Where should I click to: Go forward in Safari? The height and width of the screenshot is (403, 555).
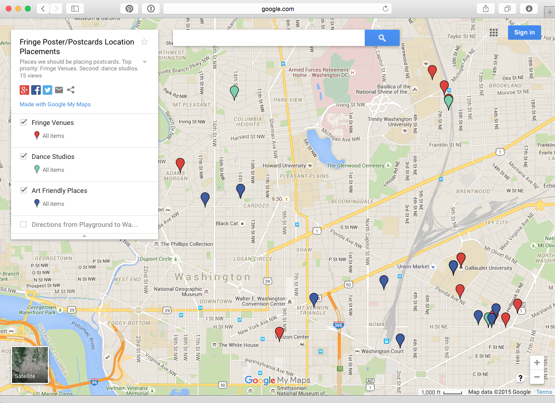tap(56, 9)
